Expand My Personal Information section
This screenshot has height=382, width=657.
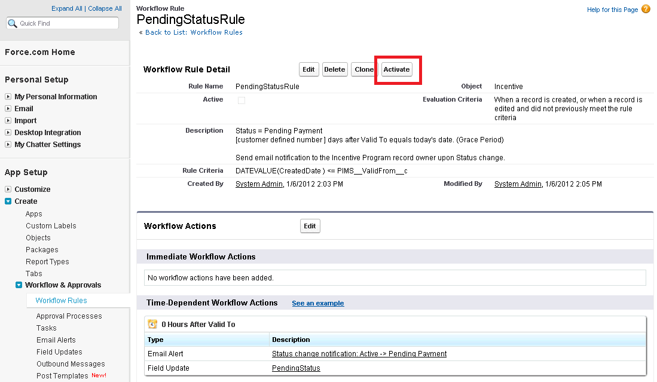(x=8, y=97)
